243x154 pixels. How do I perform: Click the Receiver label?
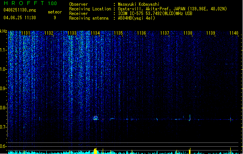78,13
